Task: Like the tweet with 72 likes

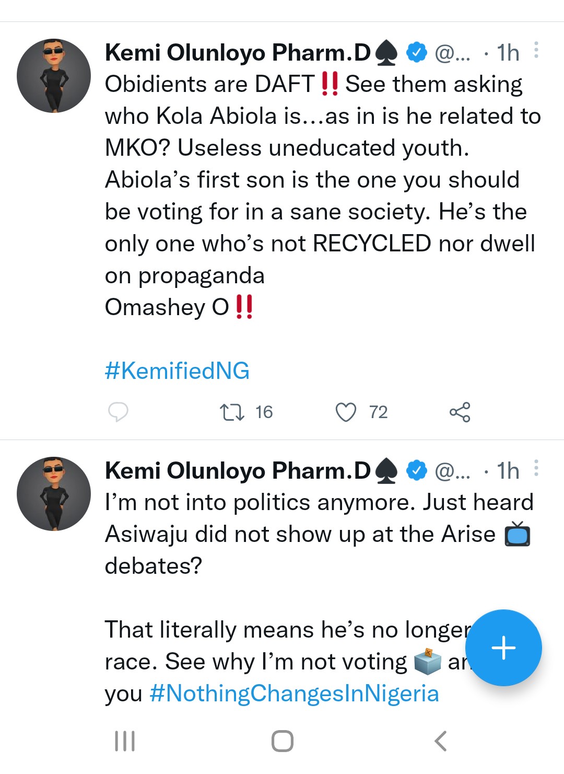Action: (346, 412)
